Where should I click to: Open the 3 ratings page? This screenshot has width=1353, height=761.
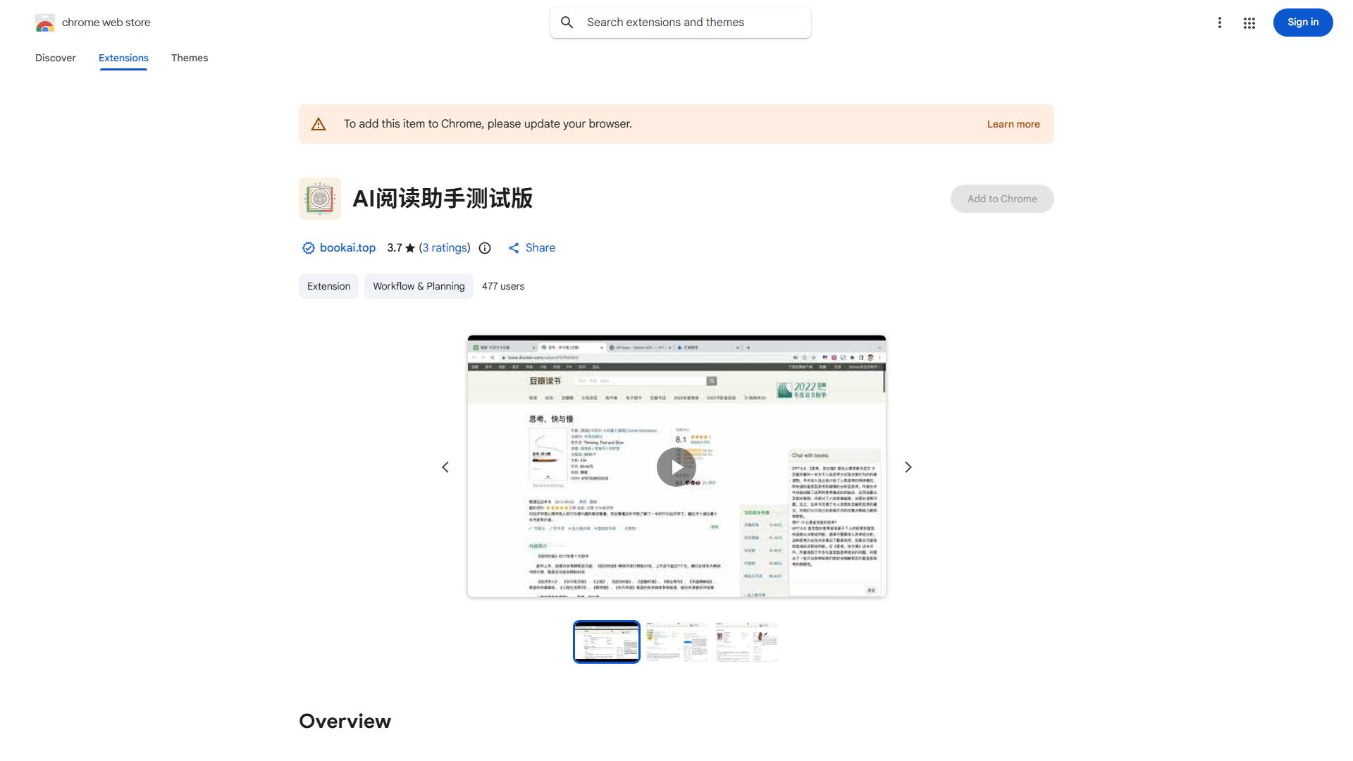click(444, 247)
